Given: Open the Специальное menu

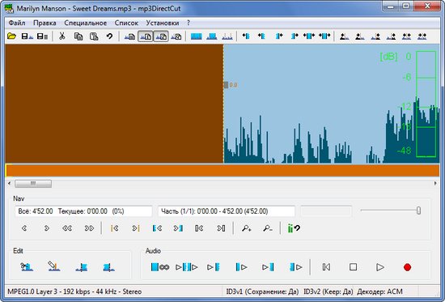Looking at the screenshot, I should [x=86, y=23].
